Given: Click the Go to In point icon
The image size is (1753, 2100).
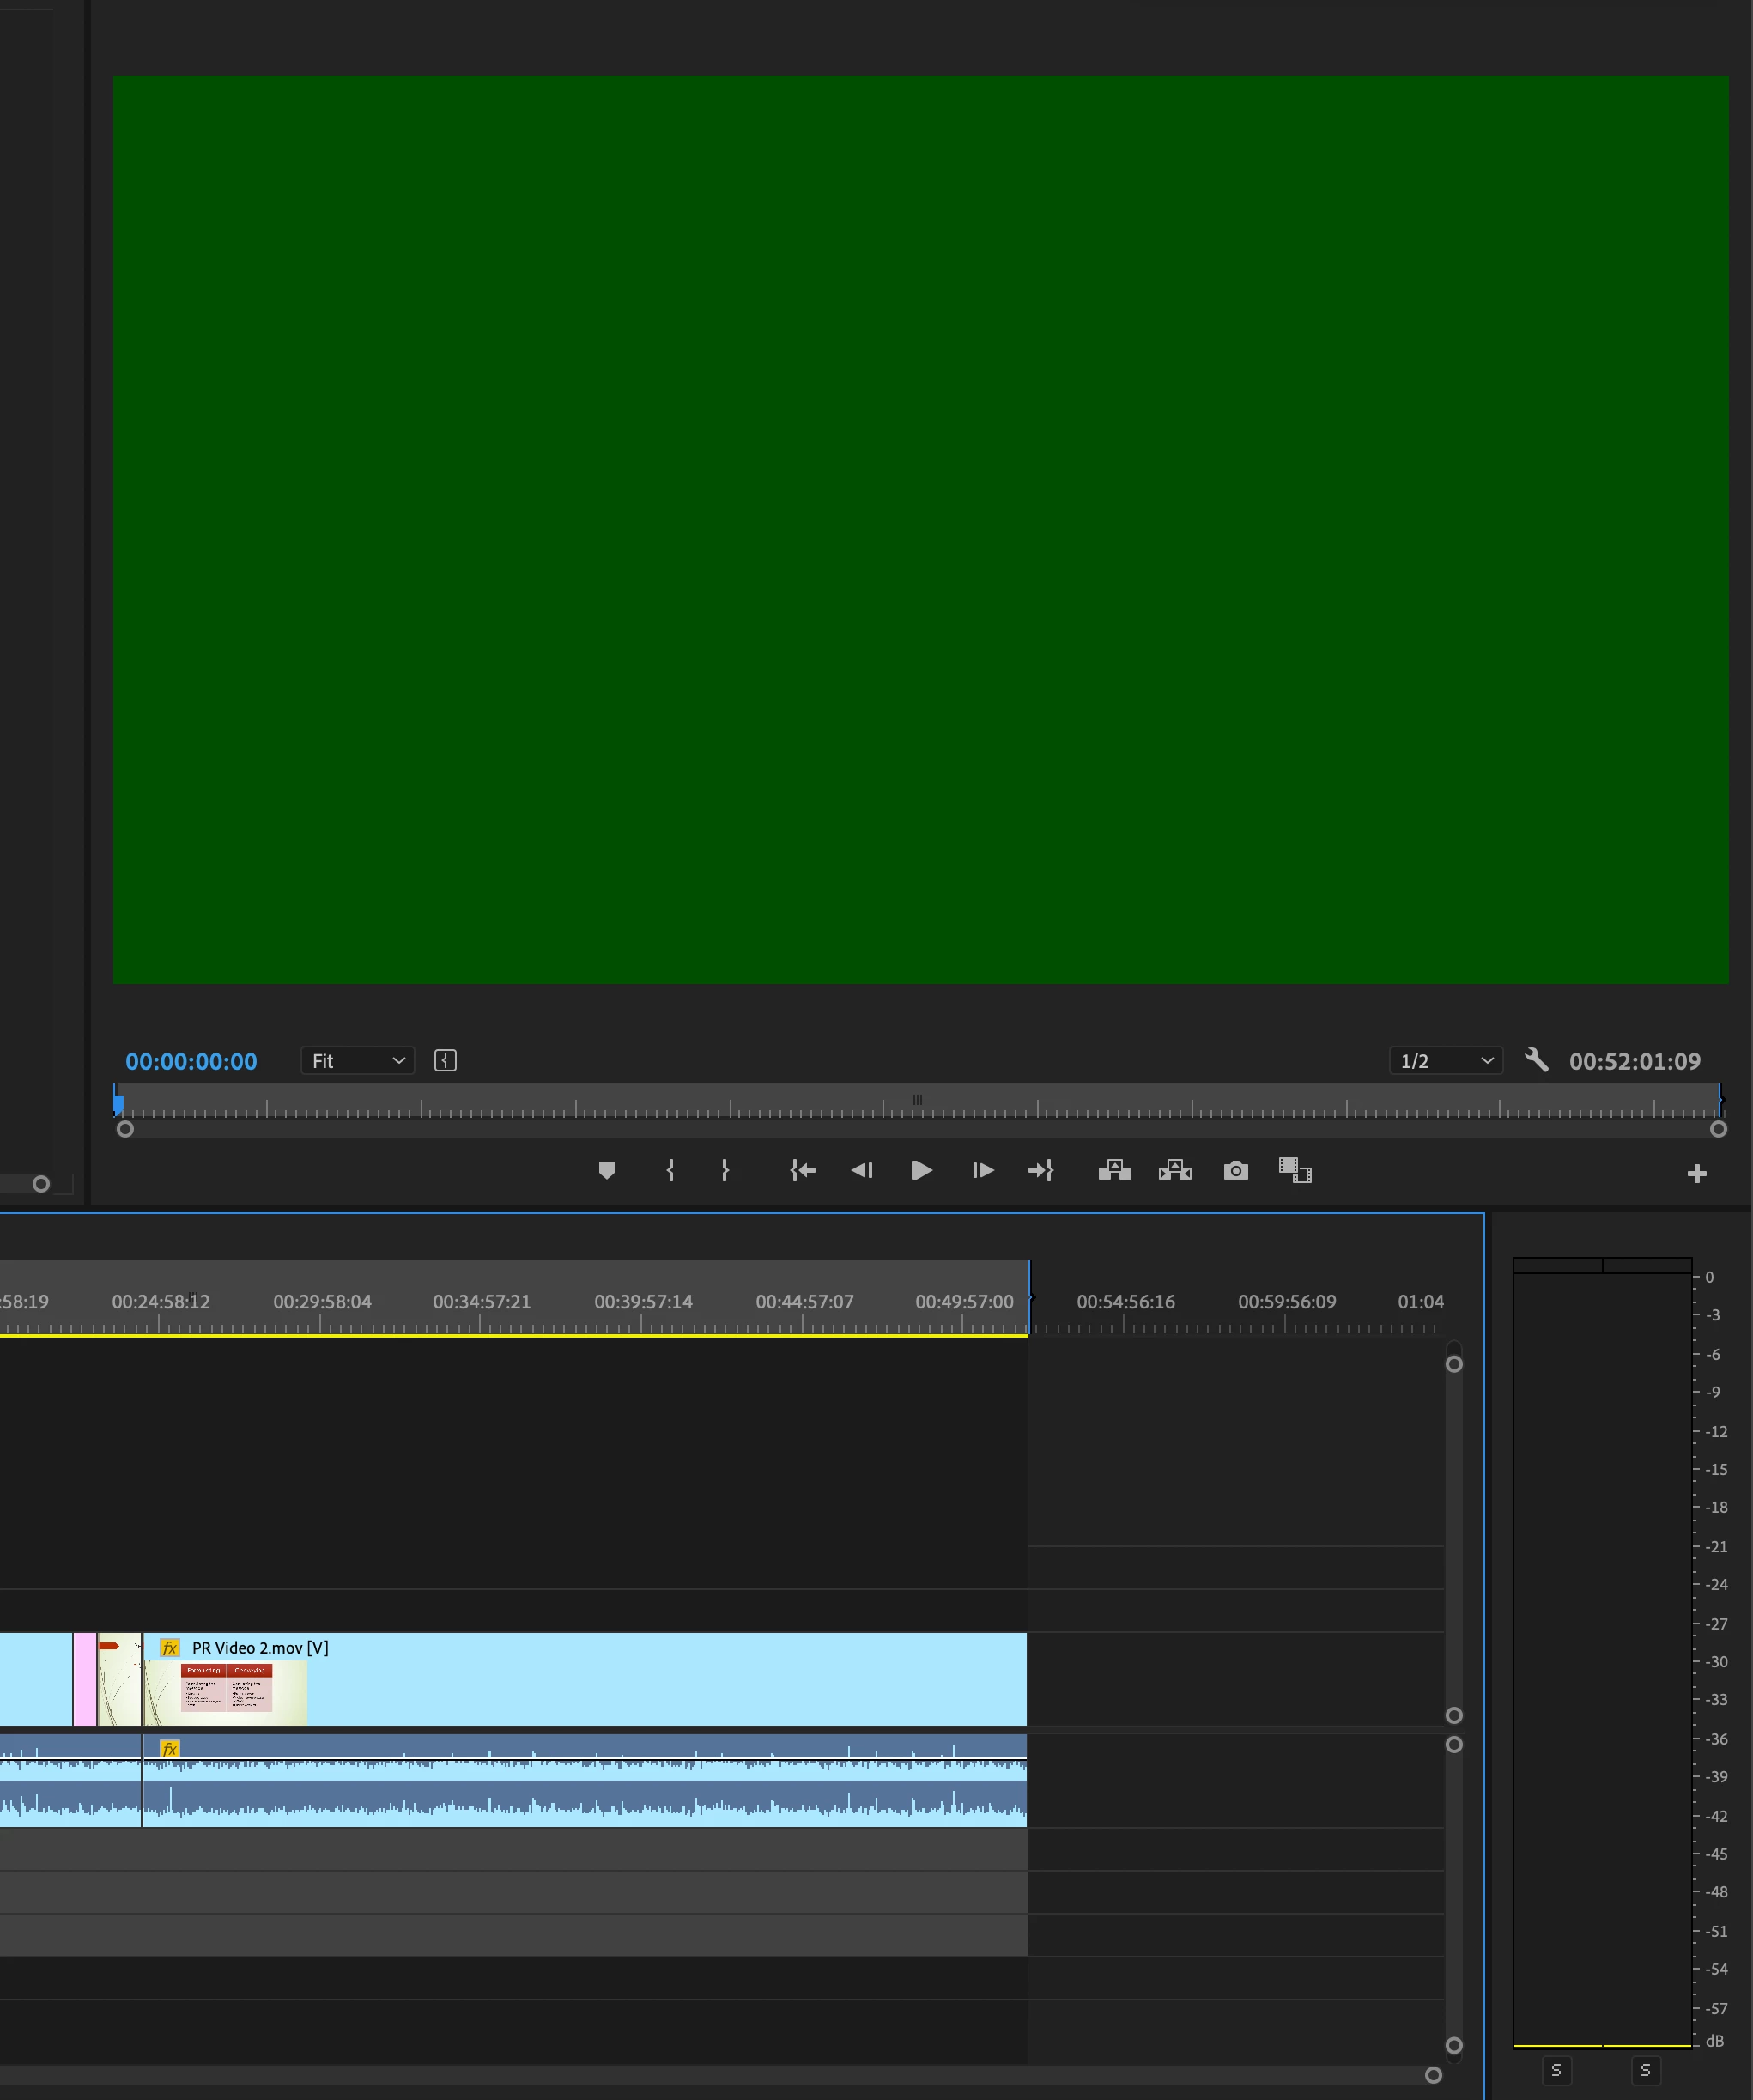Looking at the screenshot, I should 802,1170.
